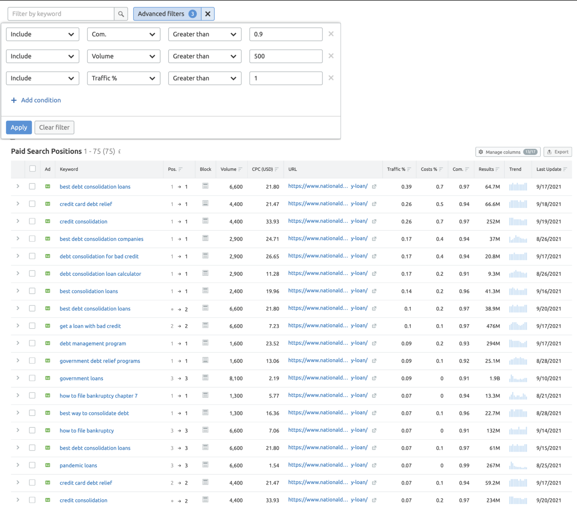Toggle the checkbox for debt management program row

click(x=32, y=343)
